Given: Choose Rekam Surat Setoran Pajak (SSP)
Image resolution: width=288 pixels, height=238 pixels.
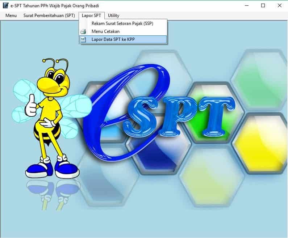Looking at the screenshot, I should tap(123, 24).
